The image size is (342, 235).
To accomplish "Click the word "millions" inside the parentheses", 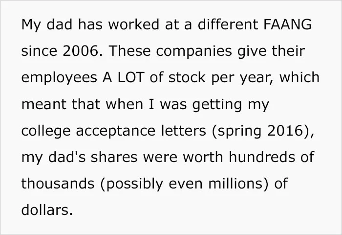I will 235,184.
